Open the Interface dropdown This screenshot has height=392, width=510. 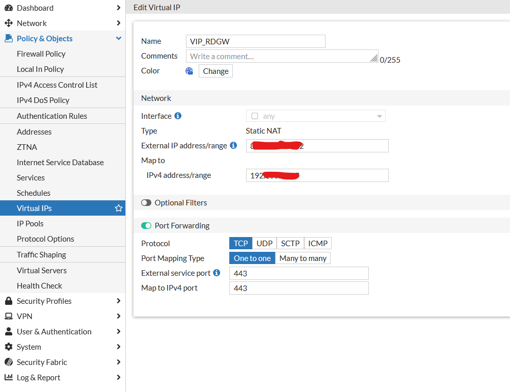315,116
